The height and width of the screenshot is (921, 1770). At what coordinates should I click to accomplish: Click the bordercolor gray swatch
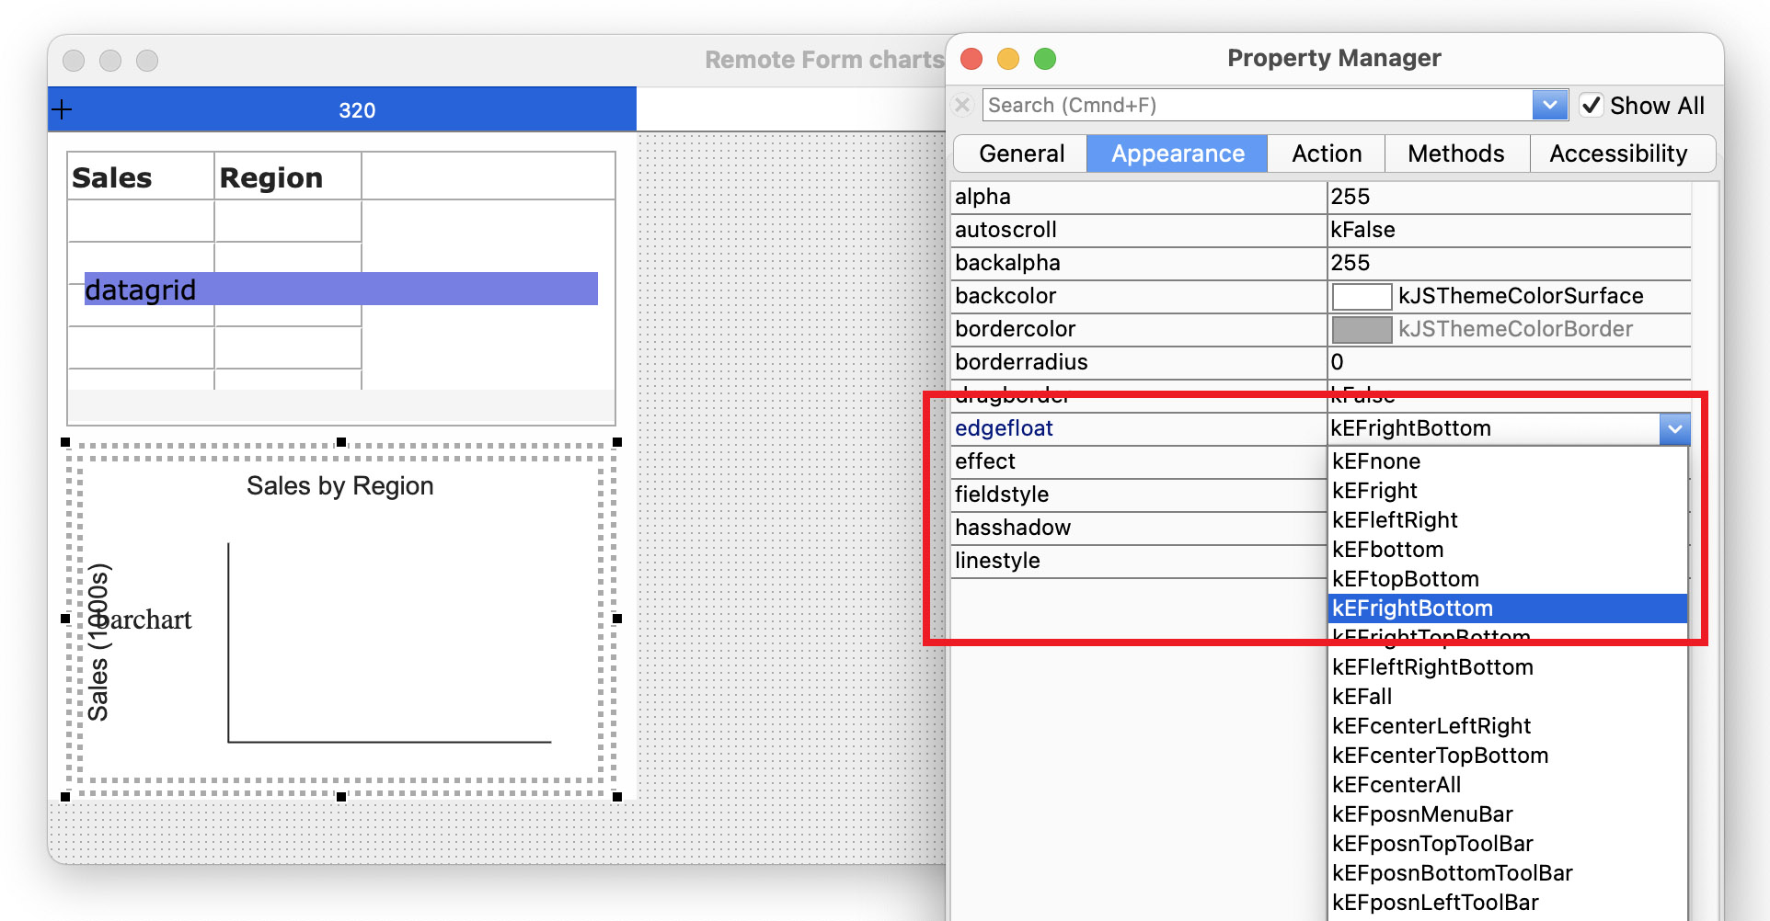point(1362,329)
